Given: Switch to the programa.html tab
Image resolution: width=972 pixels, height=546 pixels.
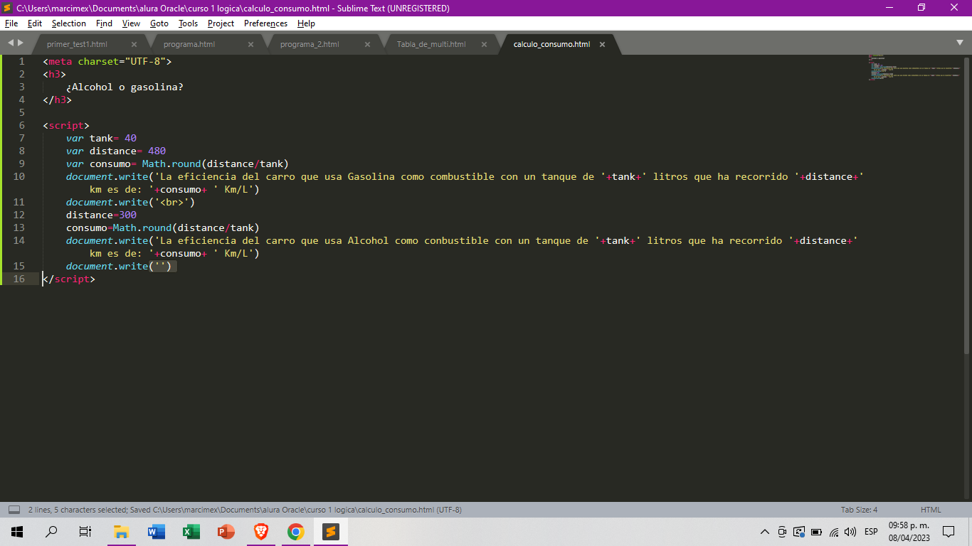Looking at the screenshot, I should pyautogui.click(x=189, y=44).
